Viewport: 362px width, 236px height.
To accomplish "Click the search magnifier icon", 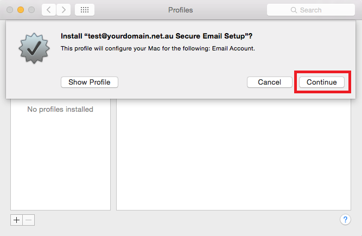I will tap(294, 10).
